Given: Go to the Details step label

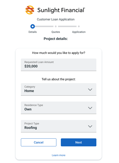Looking at the screenshot, I should (33, 32).
